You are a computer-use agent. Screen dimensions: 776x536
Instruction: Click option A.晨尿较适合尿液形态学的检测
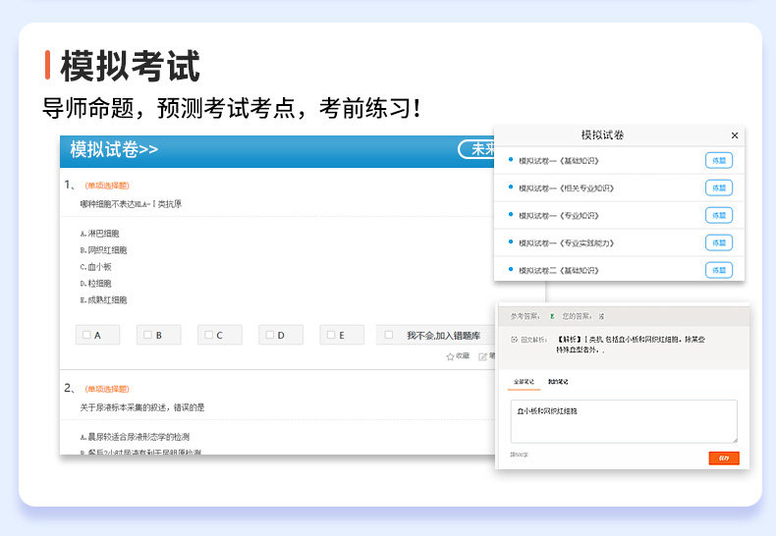pyautogui.click(x=135, y=437)
